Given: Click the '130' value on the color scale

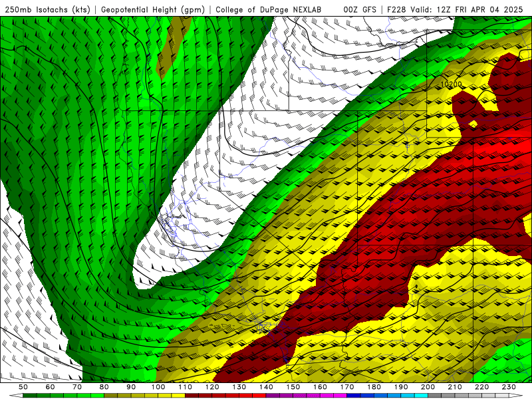Looking at the screenshot, I should tap(239, 387).
